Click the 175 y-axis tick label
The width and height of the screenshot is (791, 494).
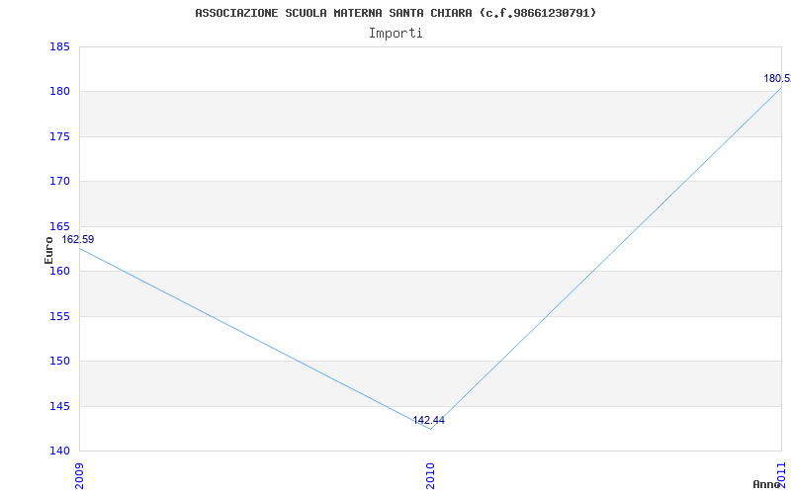[x=59, y=136]
